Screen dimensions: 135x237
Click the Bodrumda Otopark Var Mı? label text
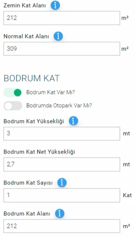coord(59,106)
